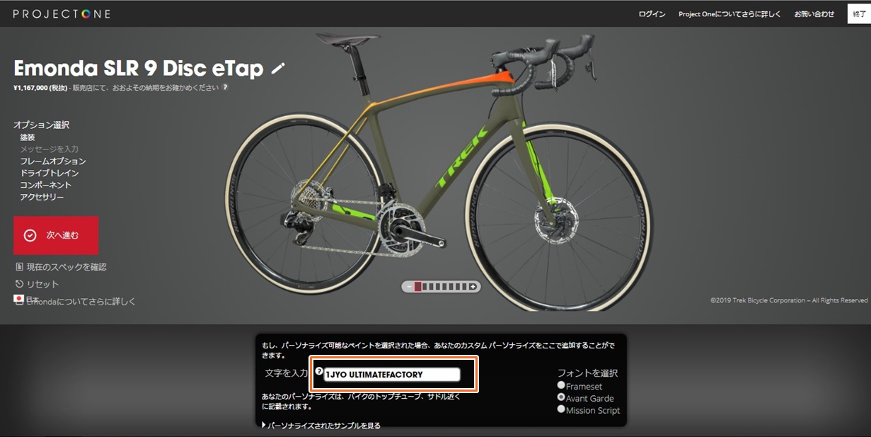Open the ドライブトレイン option section
Viewport: 871px width, 437px height.
click(49, 173)
